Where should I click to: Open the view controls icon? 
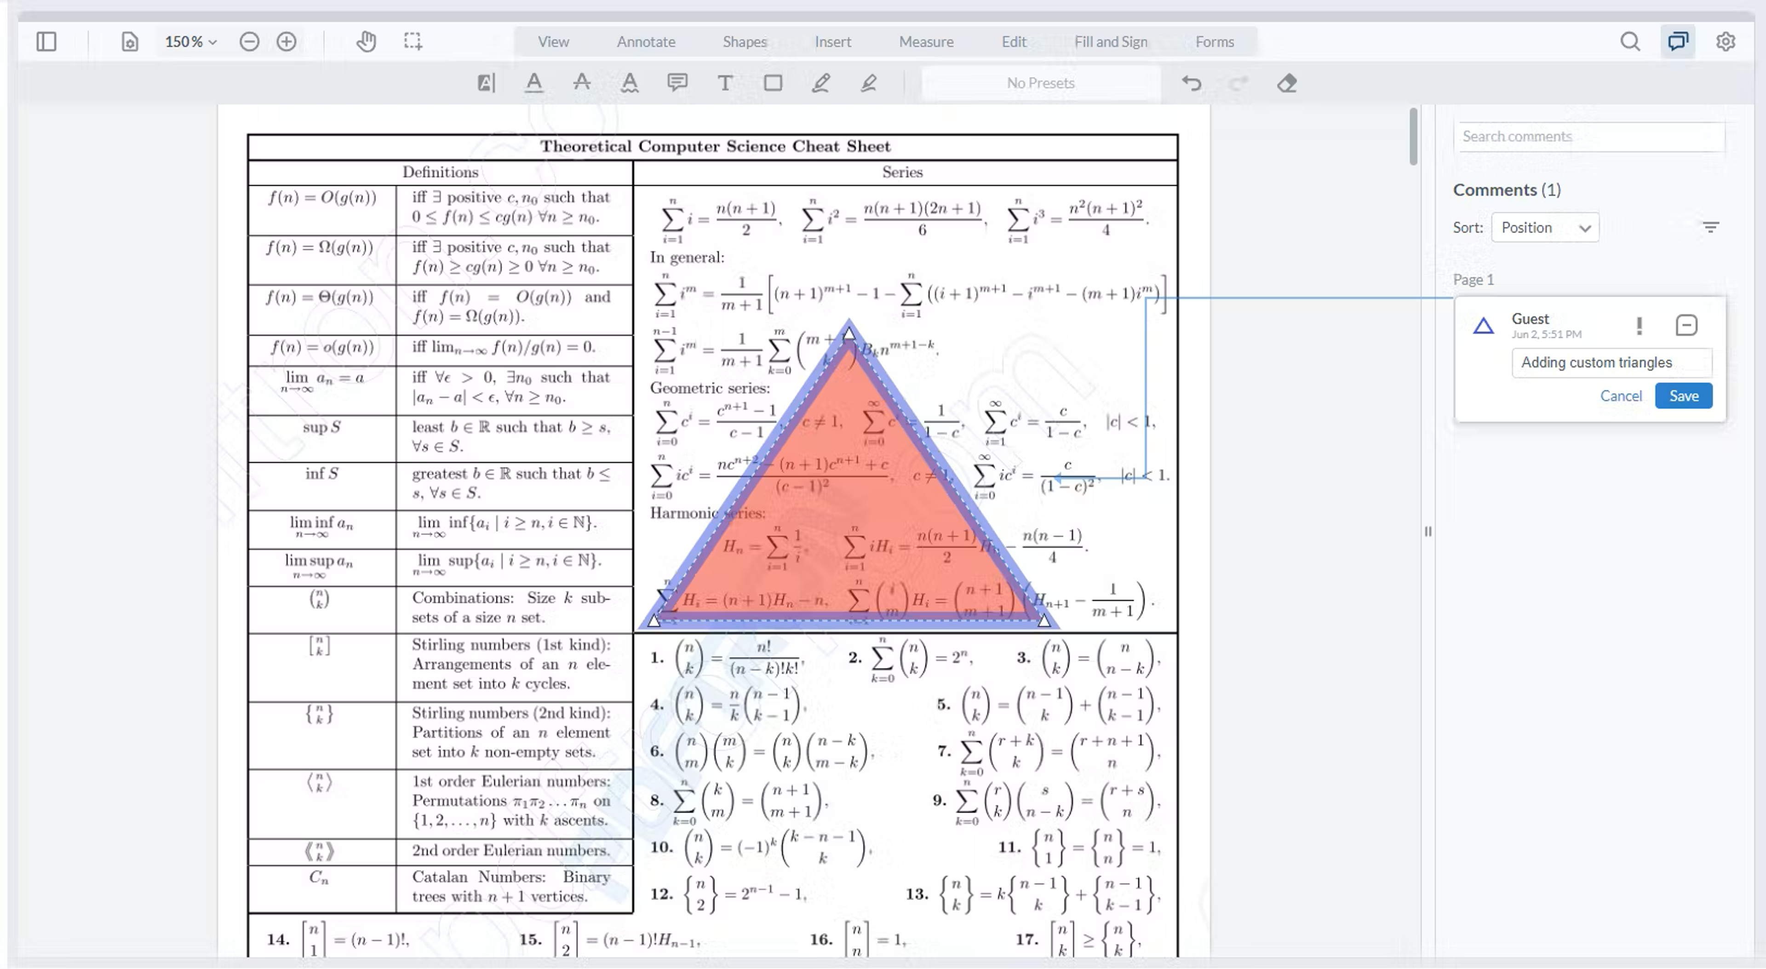click(x=130, y=42)
